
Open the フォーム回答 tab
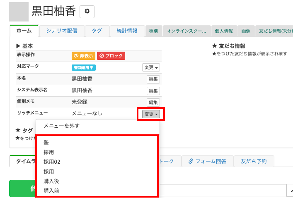click(207, 161)
